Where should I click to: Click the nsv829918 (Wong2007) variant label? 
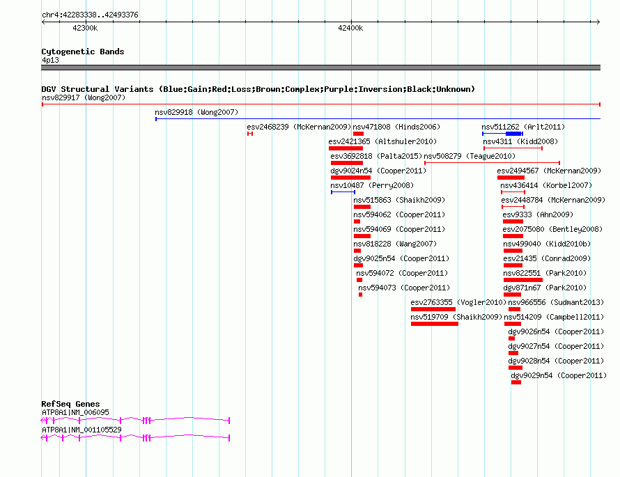point(196,112)
